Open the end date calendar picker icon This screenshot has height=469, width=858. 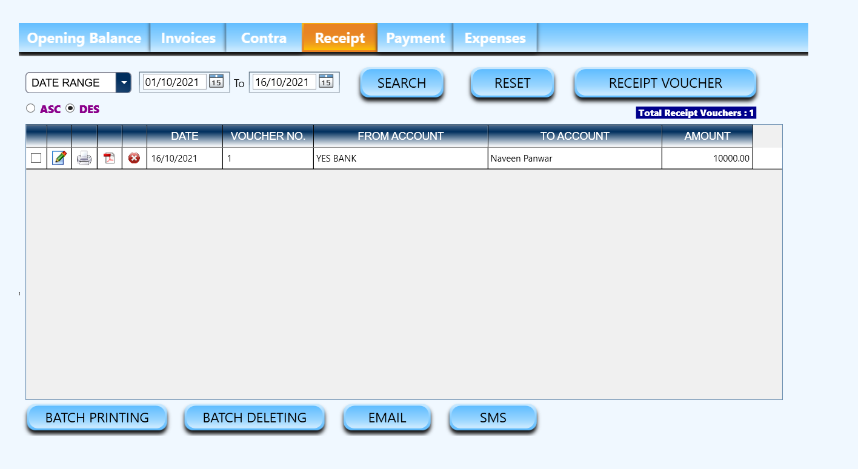pos(326,82)
